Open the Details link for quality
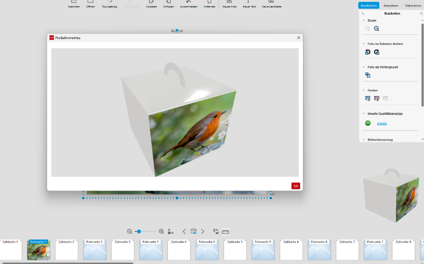 coord(382,123)
